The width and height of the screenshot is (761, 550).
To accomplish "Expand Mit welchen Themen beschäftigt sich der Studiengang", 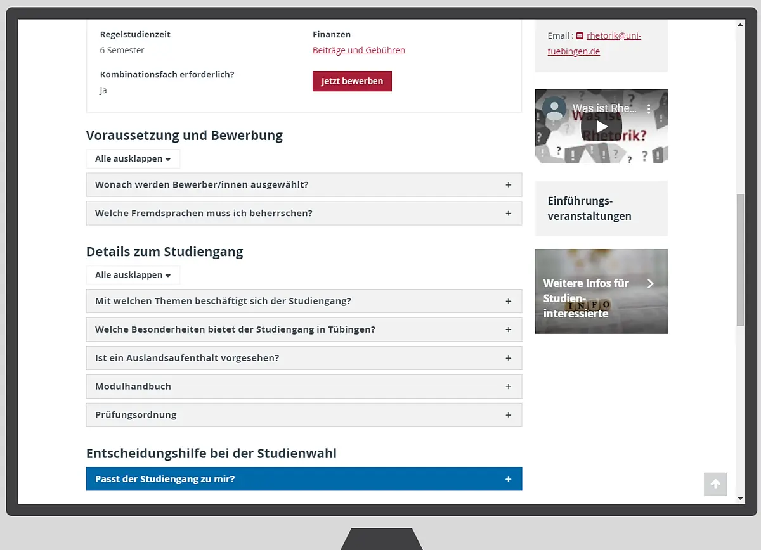I will pyautogui.click(x=304, y=301).
